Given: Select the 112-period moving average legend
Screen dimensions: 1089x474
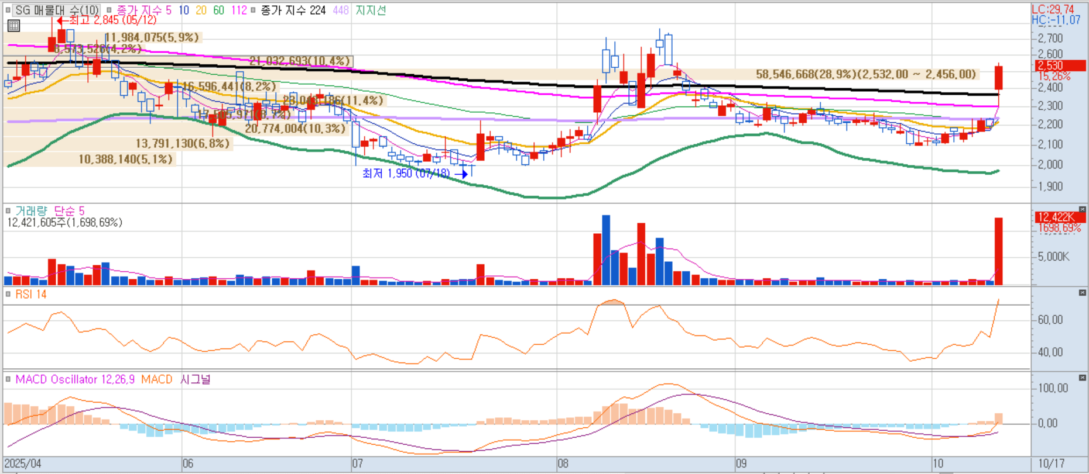Looking at the screenshot, I should pos(239,10).
